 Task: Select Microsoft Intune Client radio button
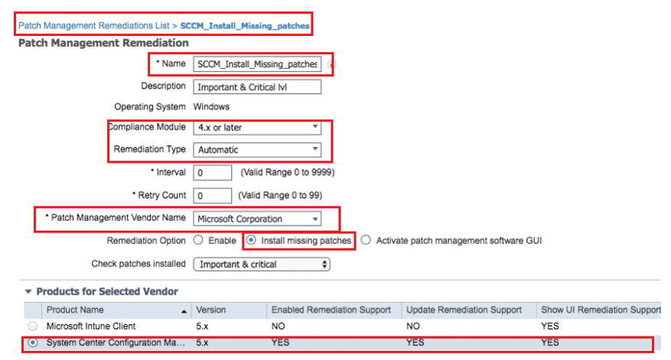click(33, 326)
